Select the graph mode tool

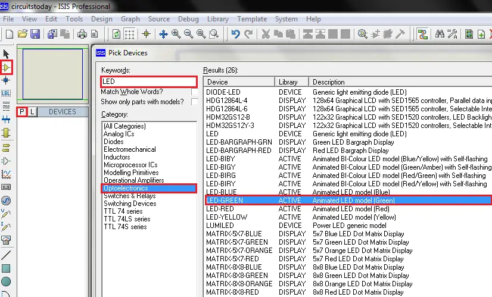(6, 174)
